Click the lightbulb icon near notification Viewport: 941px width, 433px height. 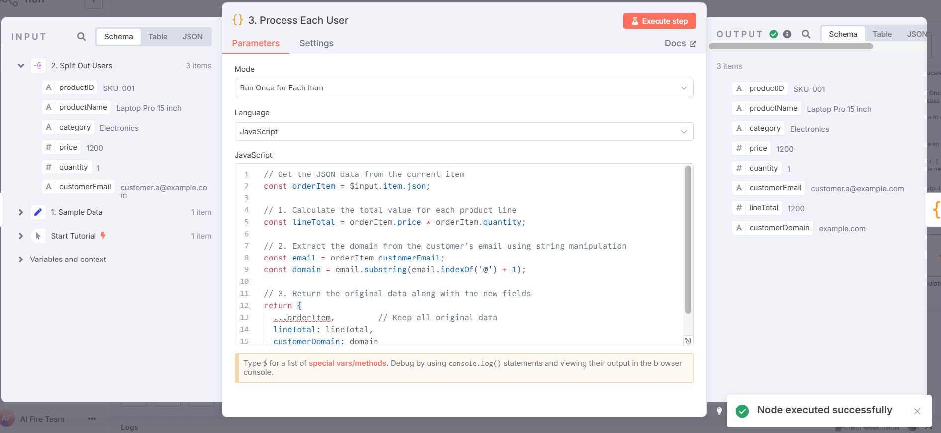pos(719,411)
